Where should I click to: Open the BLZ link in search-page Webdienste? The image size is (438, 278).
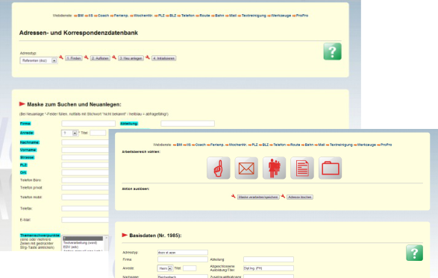[x=173, y=16]
